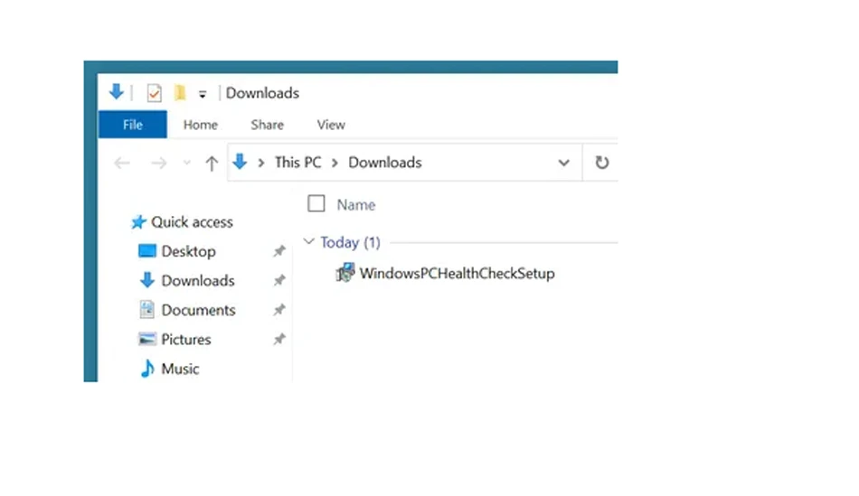Open the Customize Quick Access Toolbar dropdown arrow
The height and width of the screenshot is (496, 859).
203,94
